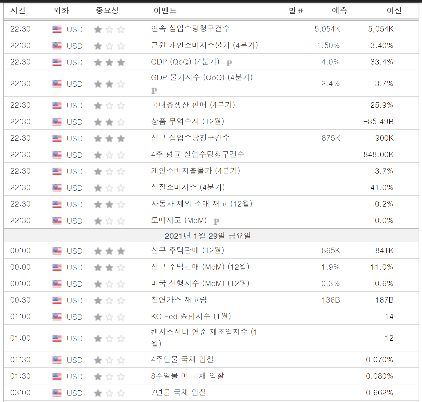The width and height of the screenshot is (422, 402).
Task: Open the 신규 실업수당청구건수 event
Action: (x=190, y=138)
